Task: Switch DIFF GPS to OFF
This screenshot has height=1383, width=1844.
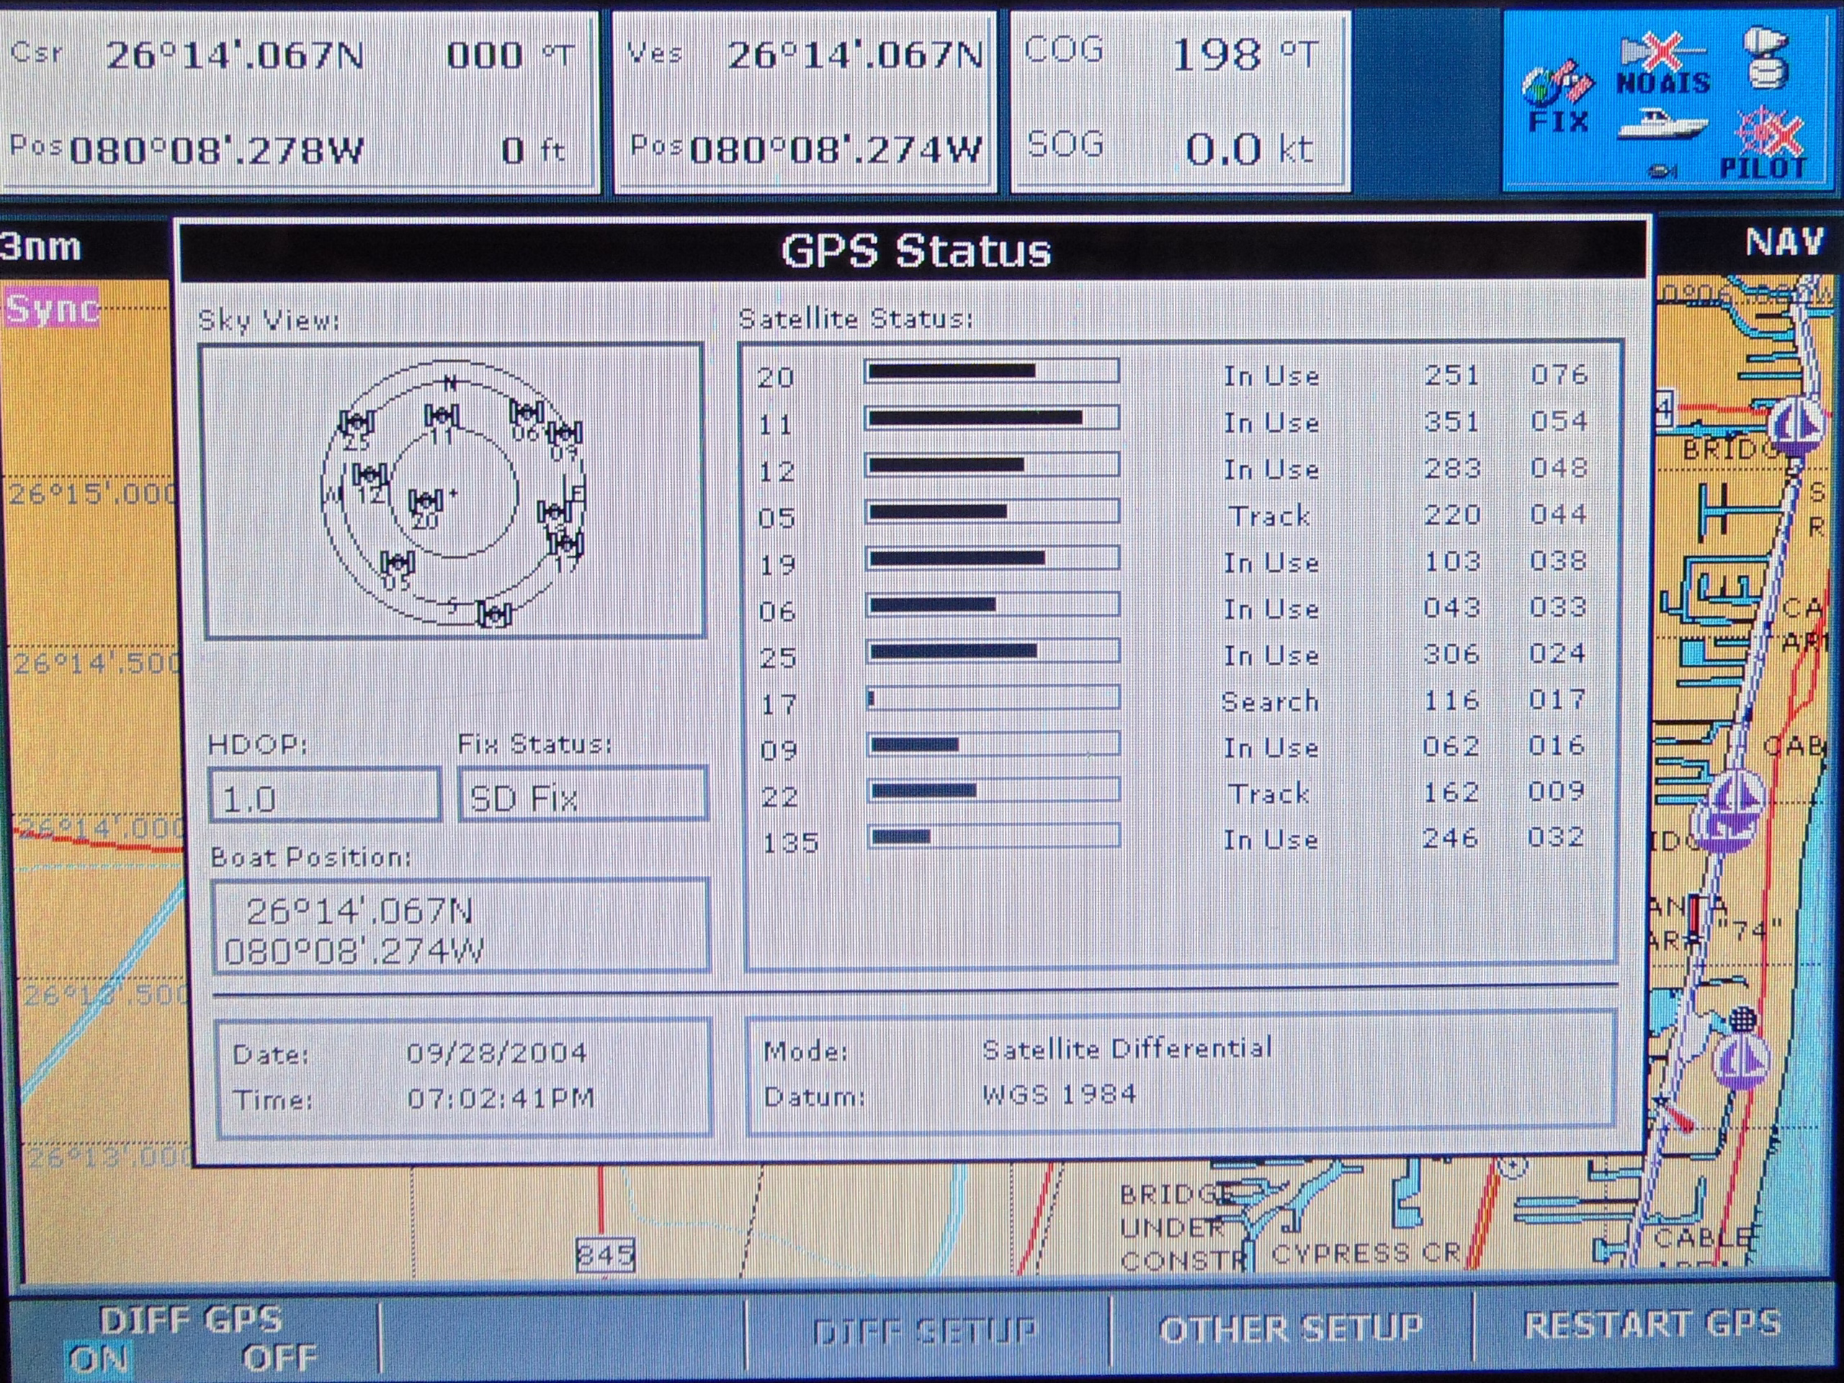Action: pyautogui.click(x=279, y=1358)
